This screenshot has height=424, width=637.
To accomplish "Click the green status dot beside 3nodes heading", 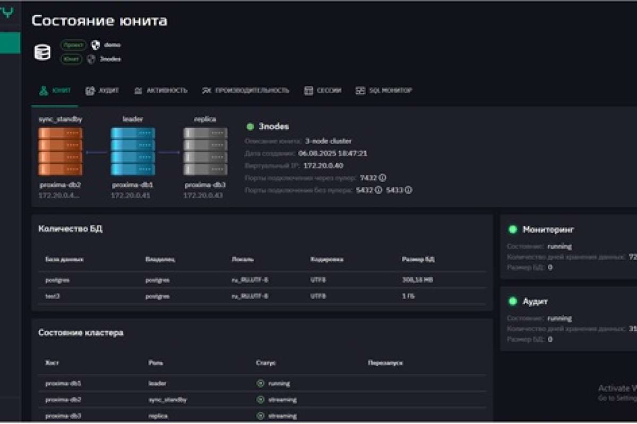I will coord(250,127).
